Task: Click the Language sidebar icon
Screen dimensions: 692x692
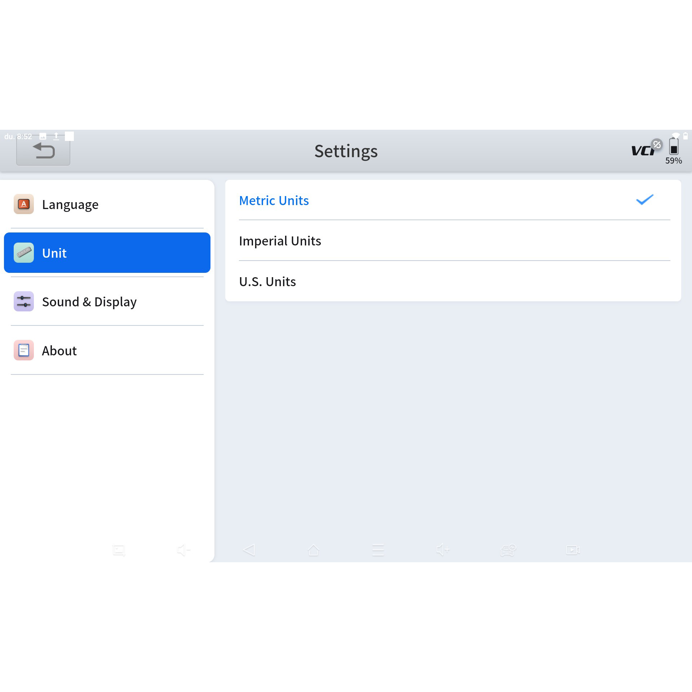Action: coord(24,204)
